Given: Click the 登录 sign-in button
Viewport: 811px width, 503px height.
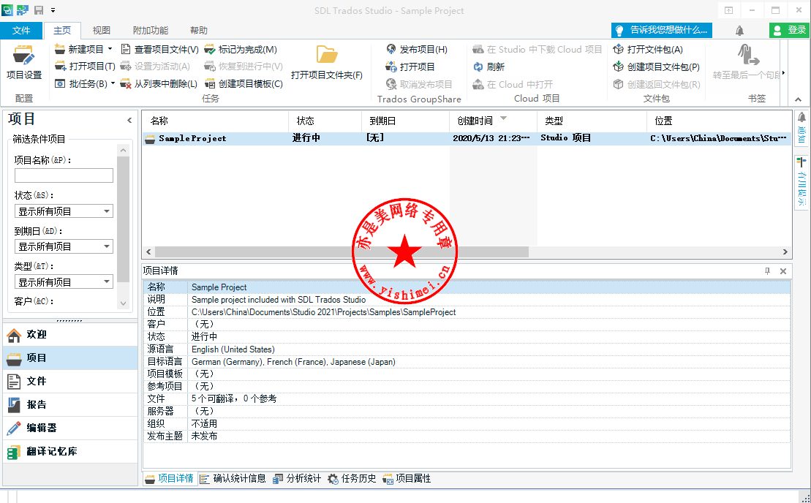Looking at the screenshot, I should [789, 30].
